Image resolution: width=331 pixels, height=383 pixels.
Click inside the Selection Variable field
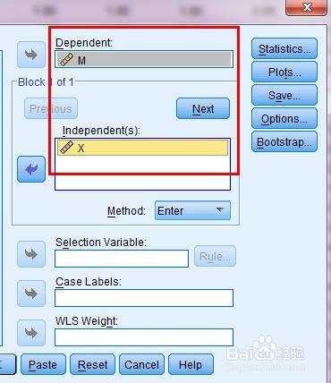tap(122, 259)
